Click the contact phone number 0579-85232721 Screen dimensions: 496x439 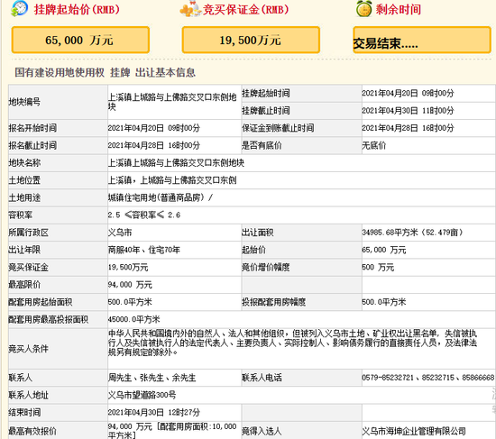pos(388,378)
